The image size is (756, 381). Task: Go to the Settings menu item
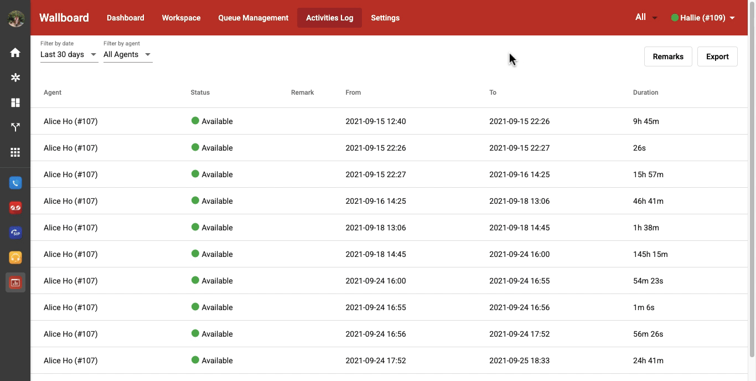pos(385,17)
